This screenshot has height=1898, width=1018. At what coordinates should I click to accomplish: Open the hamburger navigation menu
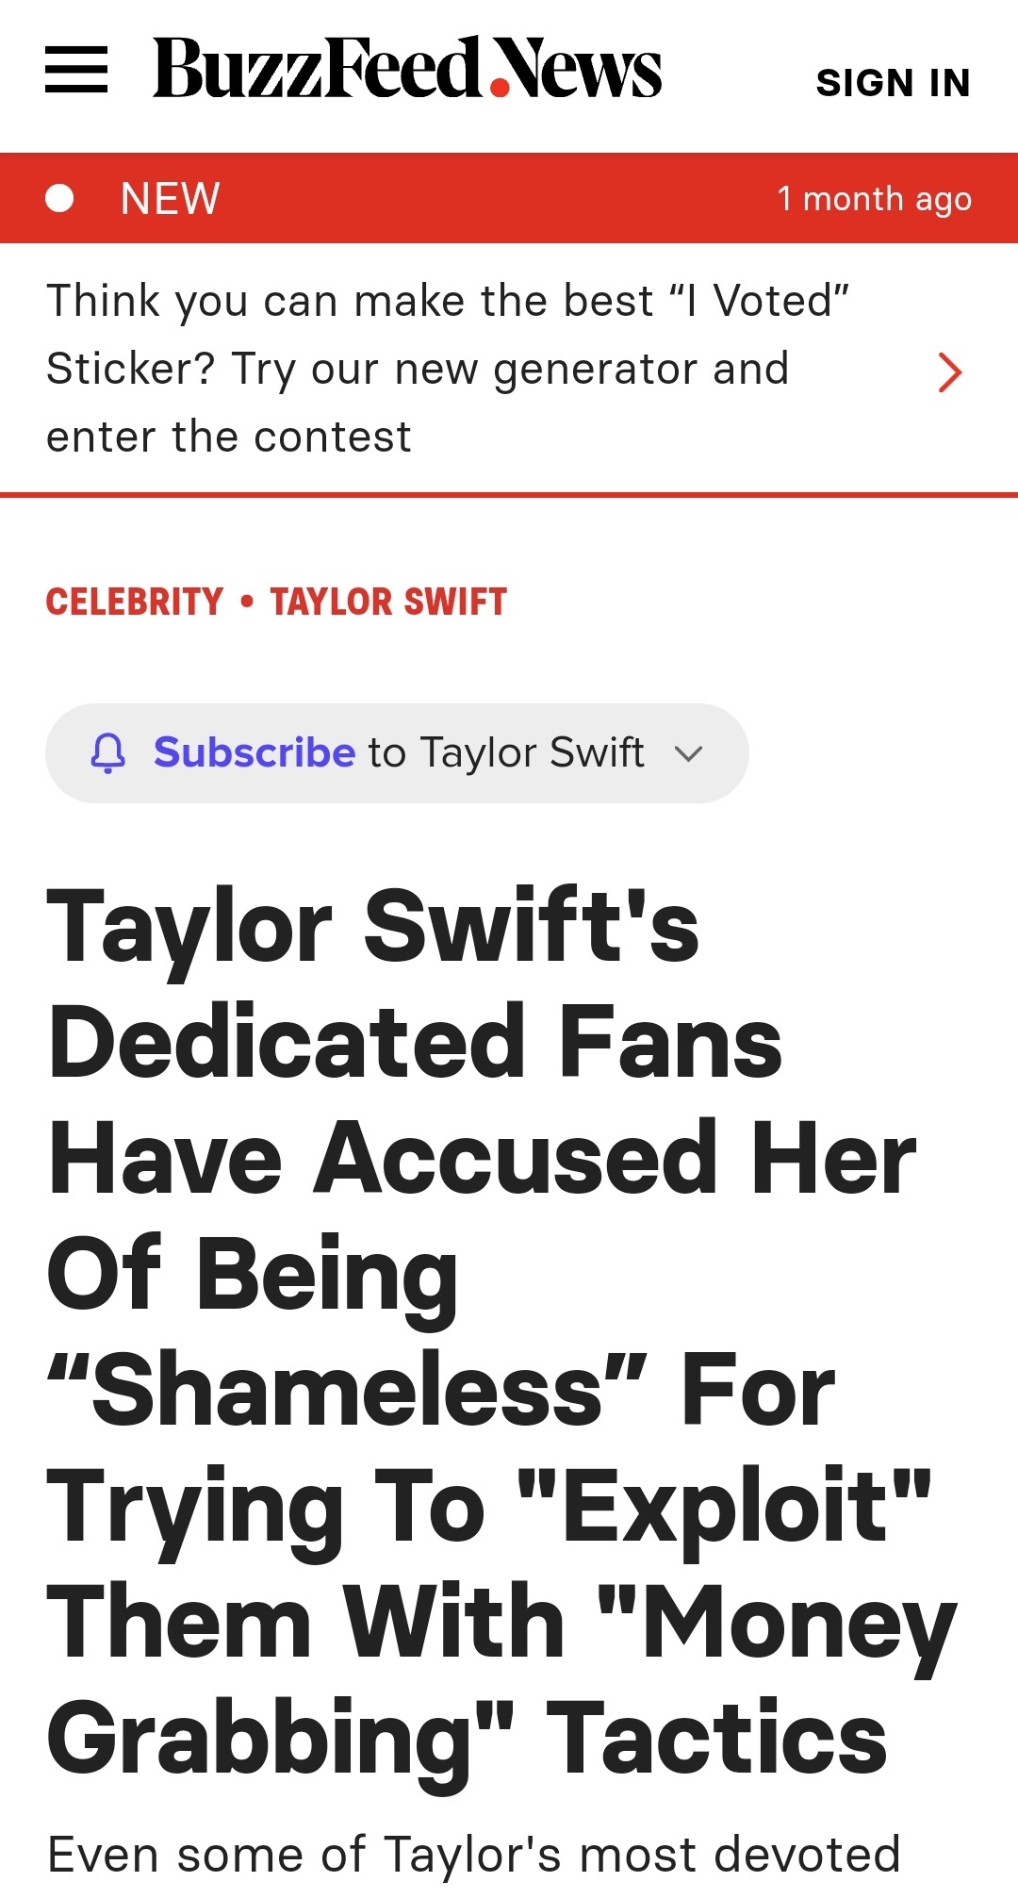[76, 69]
